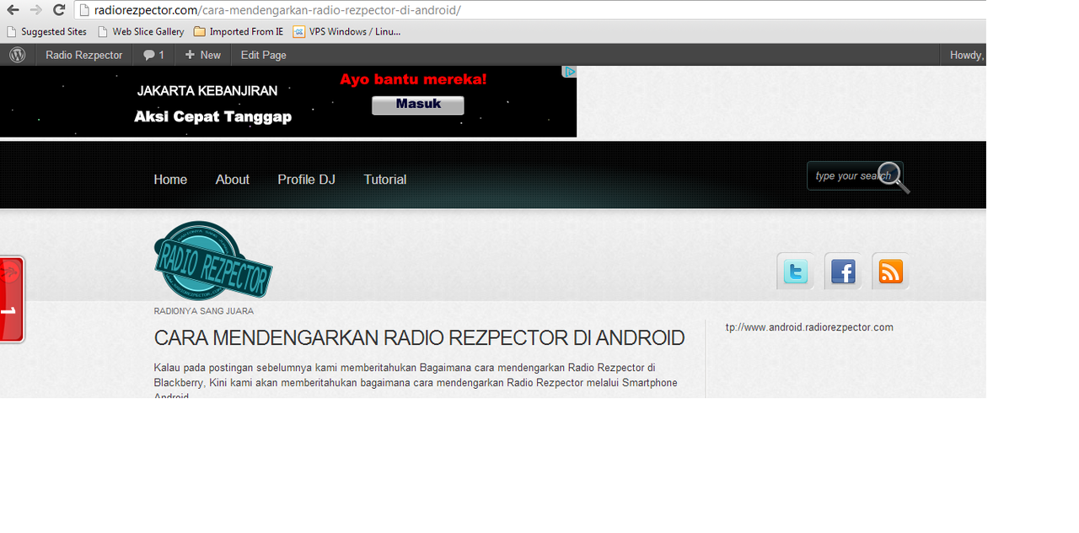This screenshot has height=533, width=1079.
Task: Click the android.radiorezpector.com sidebar URL text
Action: [809, 327]
